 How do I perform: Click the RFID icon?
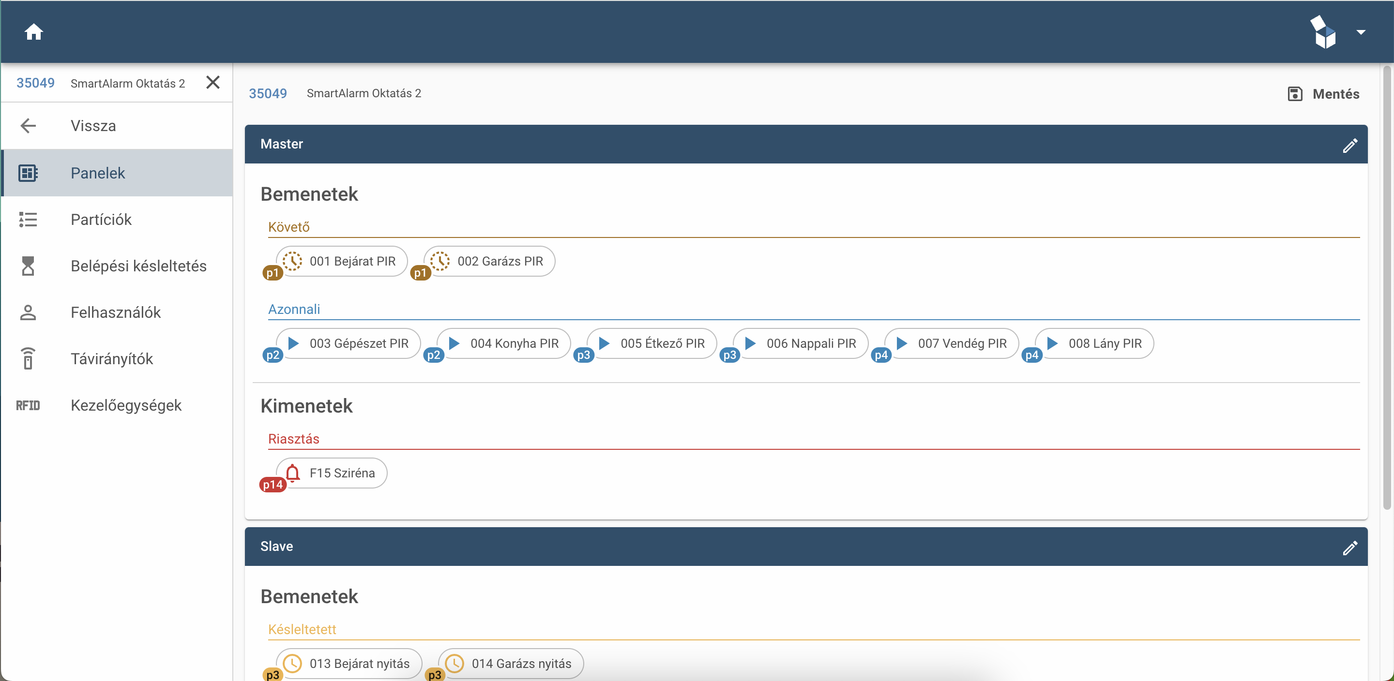(x=28, y=405)
